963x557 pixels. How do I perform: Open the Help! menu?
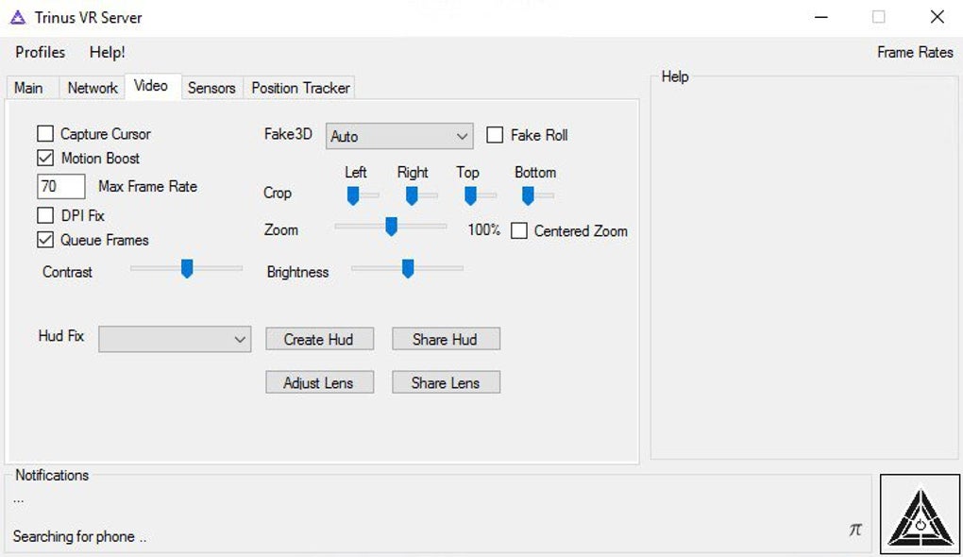tap(108, 52)
